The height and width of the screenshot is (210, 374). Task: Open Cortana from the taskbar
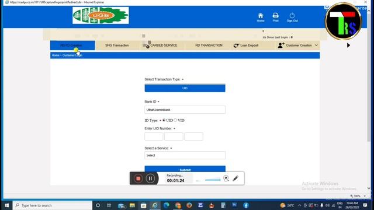[98, 205]
